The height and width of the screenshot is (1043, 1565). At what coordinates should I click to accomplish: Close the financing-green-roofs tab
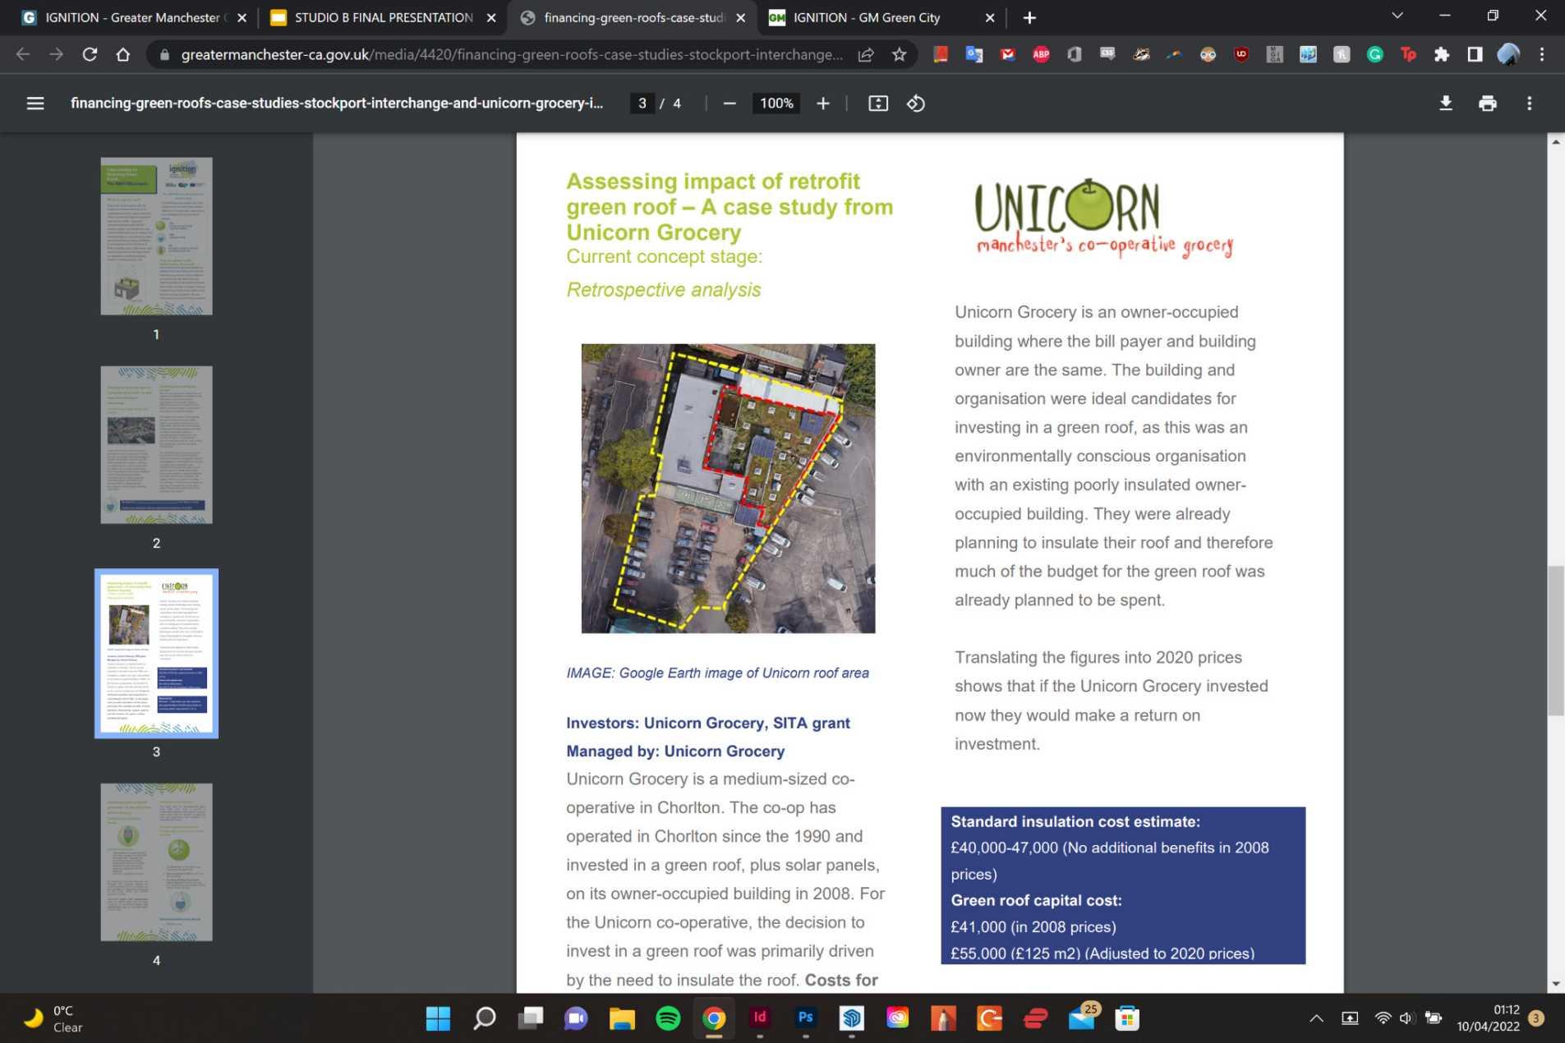click(741, 17)
